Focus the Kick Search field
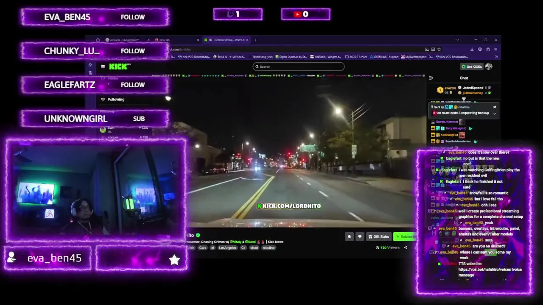543x305 pixels. click(x=298, y=67)
